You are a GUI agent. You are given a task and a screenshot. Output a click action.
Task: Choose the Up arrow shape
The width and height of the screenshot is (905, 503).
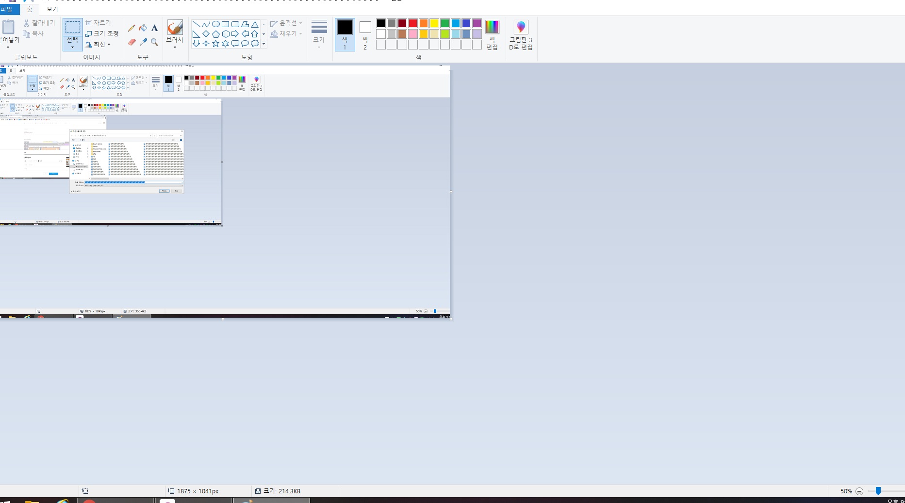tap(254, 33)
